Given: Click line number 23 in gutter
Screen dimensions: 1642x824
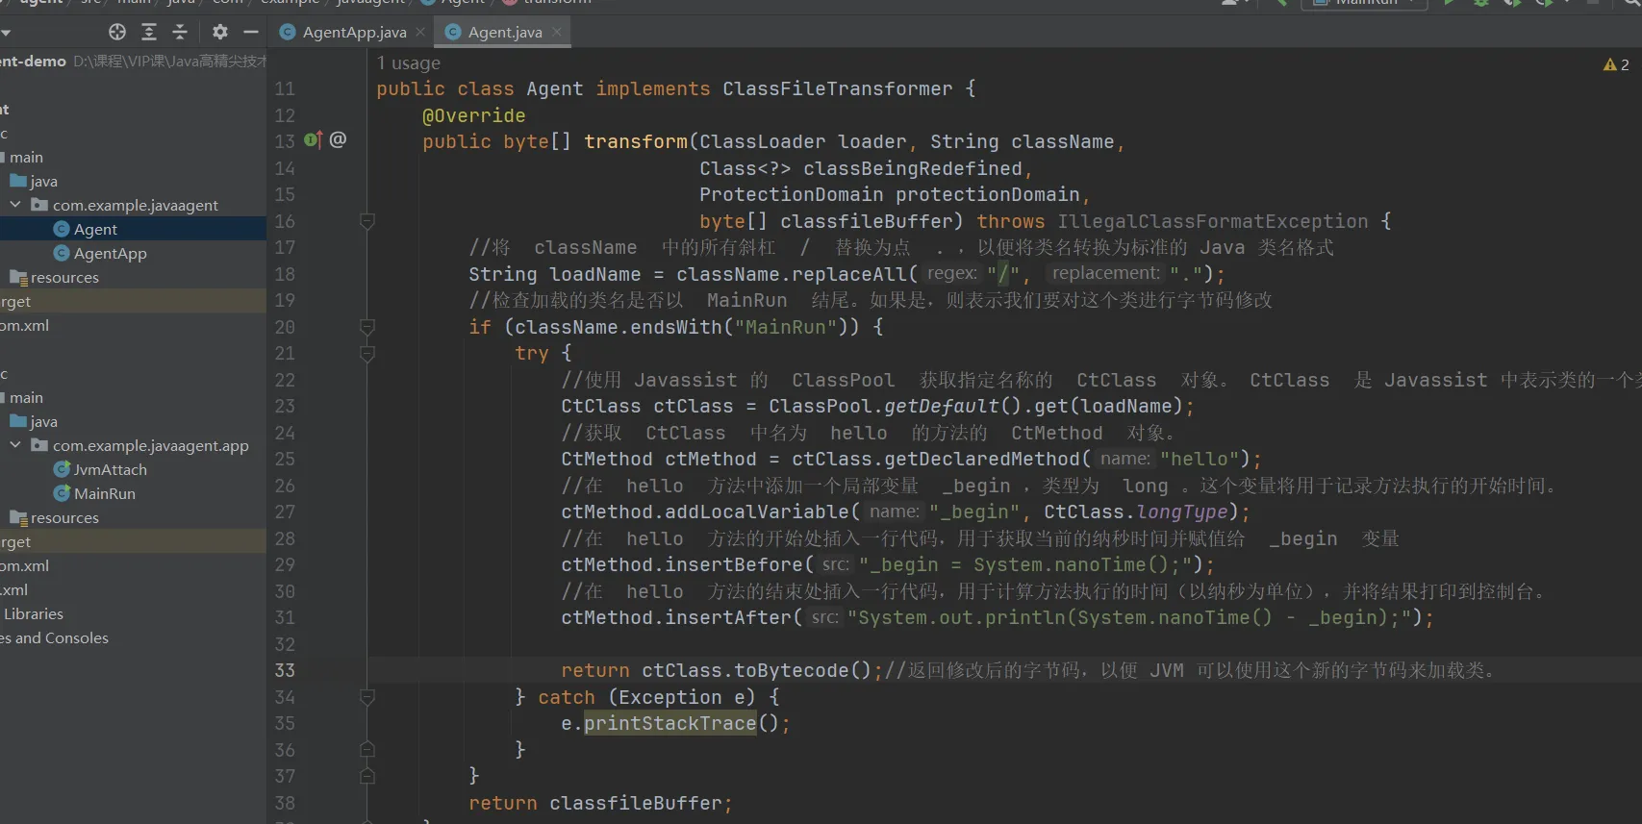Looking at the screenshot, I should click(285, 407).
